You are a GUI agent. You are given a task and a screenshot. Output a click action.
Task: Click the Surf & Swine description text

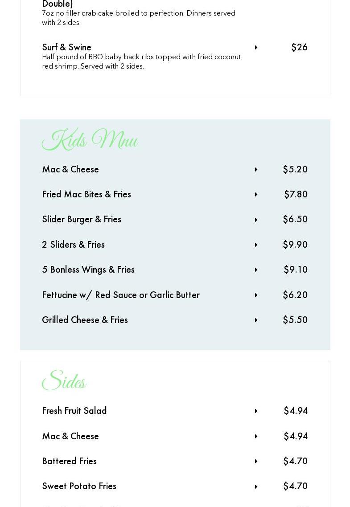(x=141, y=61)
